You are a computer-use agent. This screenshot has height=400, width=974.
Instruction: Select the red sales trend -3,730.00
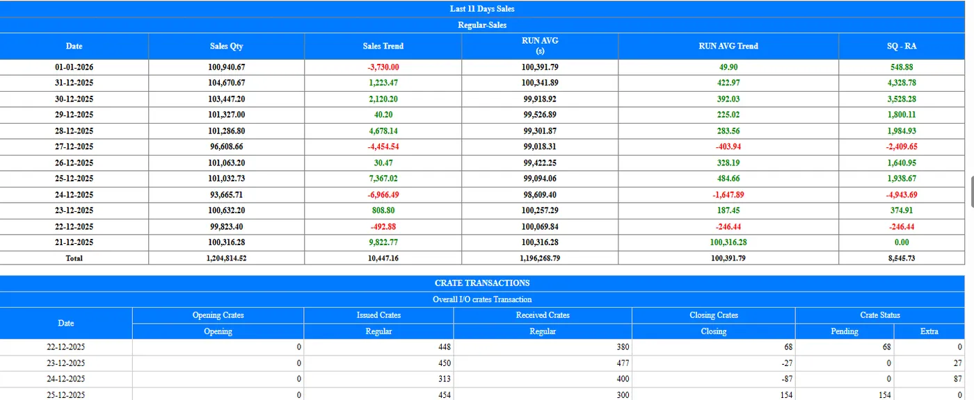(383, 67)
